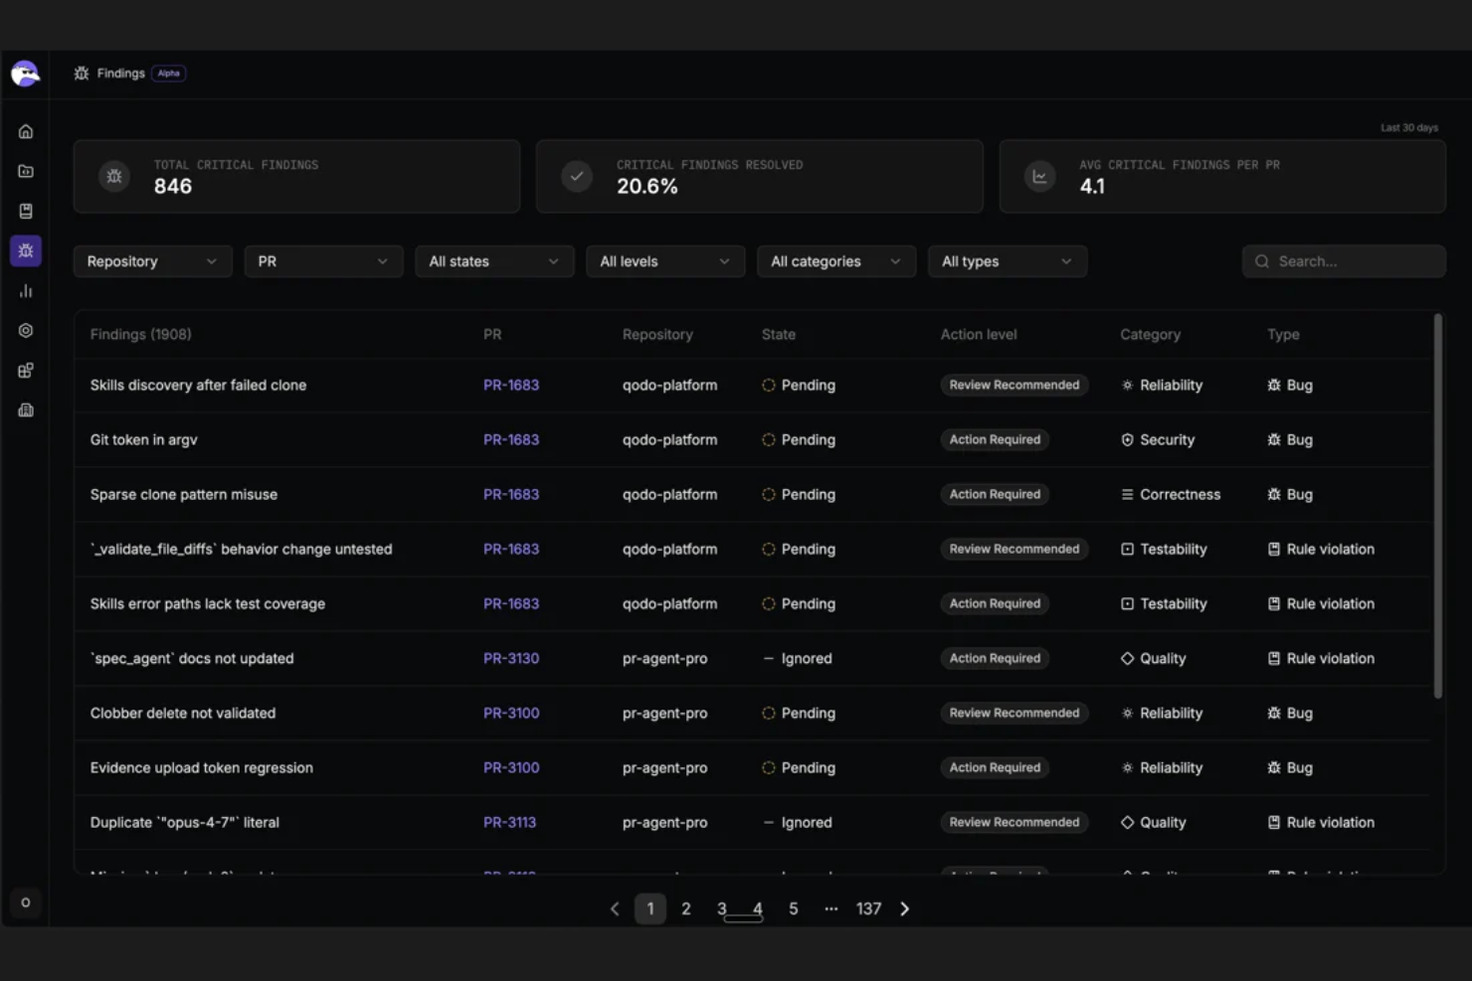Click 'Last 30 days' label
The height and width of the screenshot is (981, 1472).
1409,127
